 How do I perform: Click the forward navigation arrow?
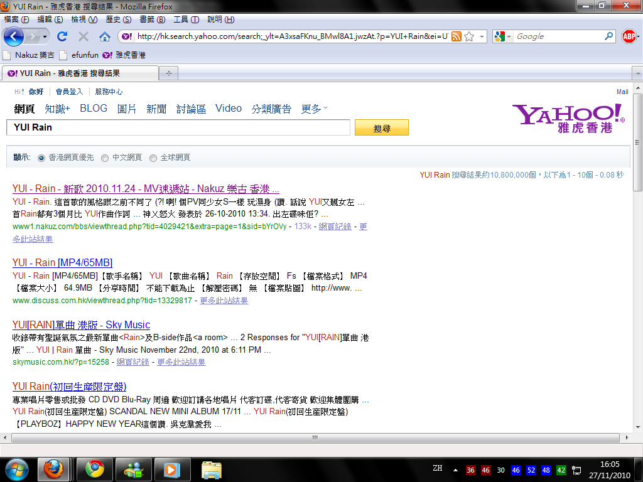(33, 37)
